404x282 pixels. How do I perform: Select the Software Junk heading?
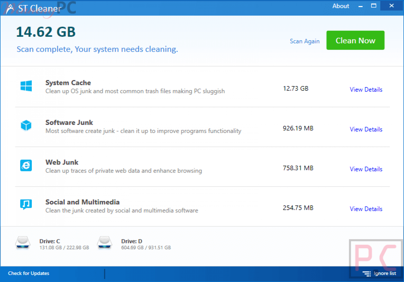point(69,123)
